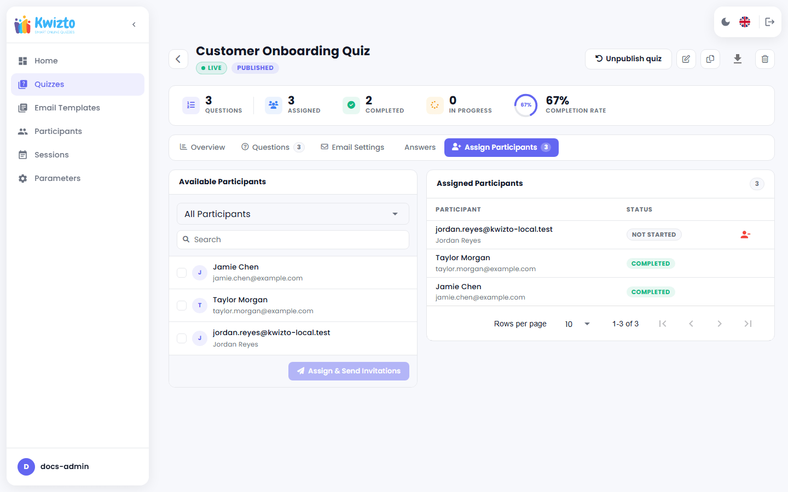The image size is (788, 492).
Task: Go to the previous page of assigned participants
Action: 691,324
